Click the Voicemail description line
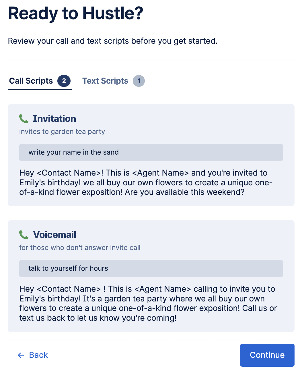 coord(80,247)
